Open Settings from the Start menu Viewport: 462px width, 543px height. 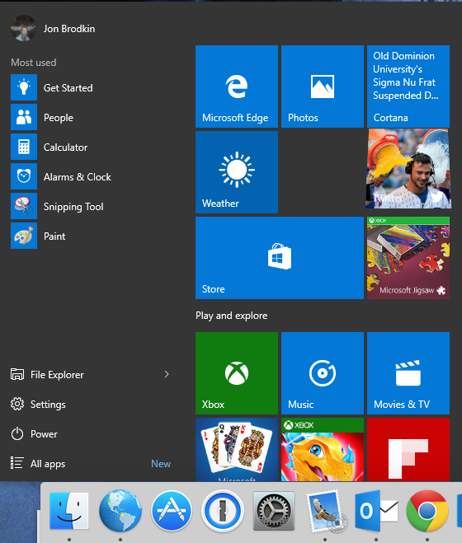coord(38,404)
